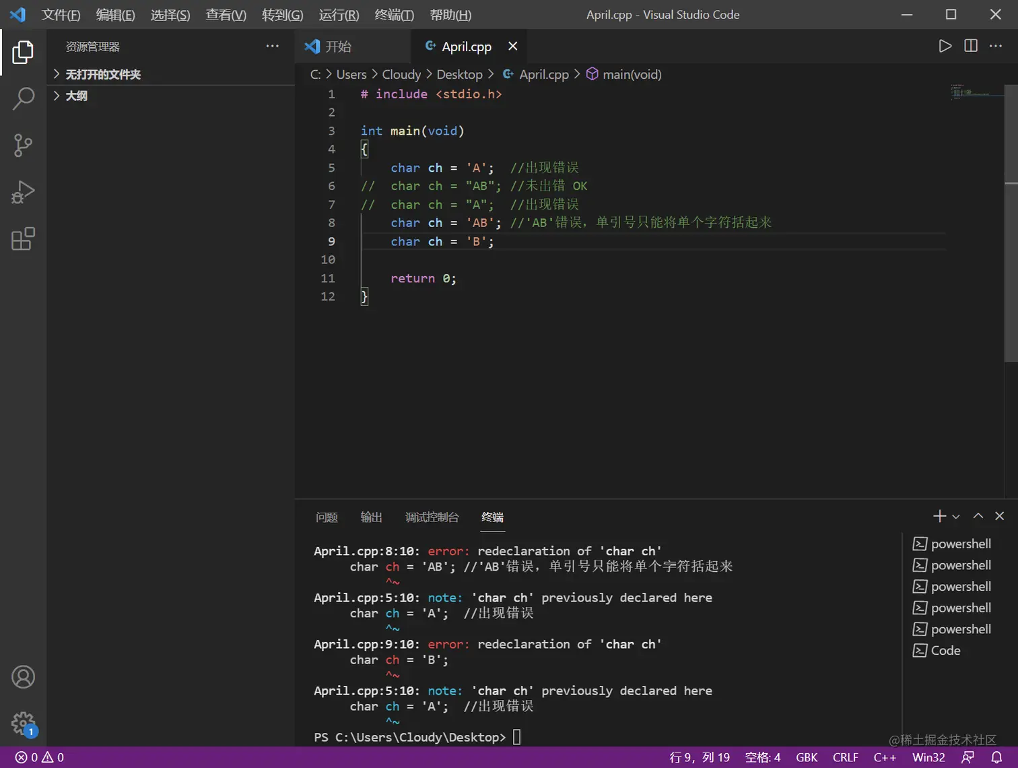The width and height of the screenshot is (1018, 768).
Task: Open the Manage gear settings
Action: [23, 724]
